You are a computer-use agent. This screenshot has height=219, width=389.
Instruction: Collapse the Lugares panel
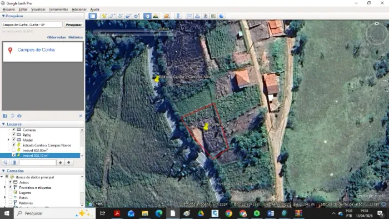tap(3, 124)
